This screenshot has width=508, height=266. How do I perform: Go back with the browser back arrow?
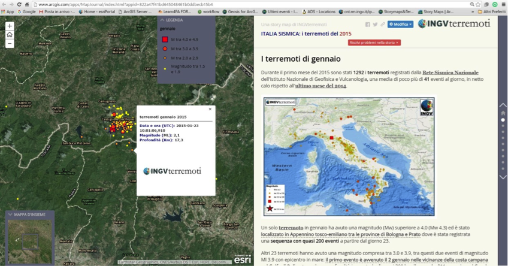point(4,5)
